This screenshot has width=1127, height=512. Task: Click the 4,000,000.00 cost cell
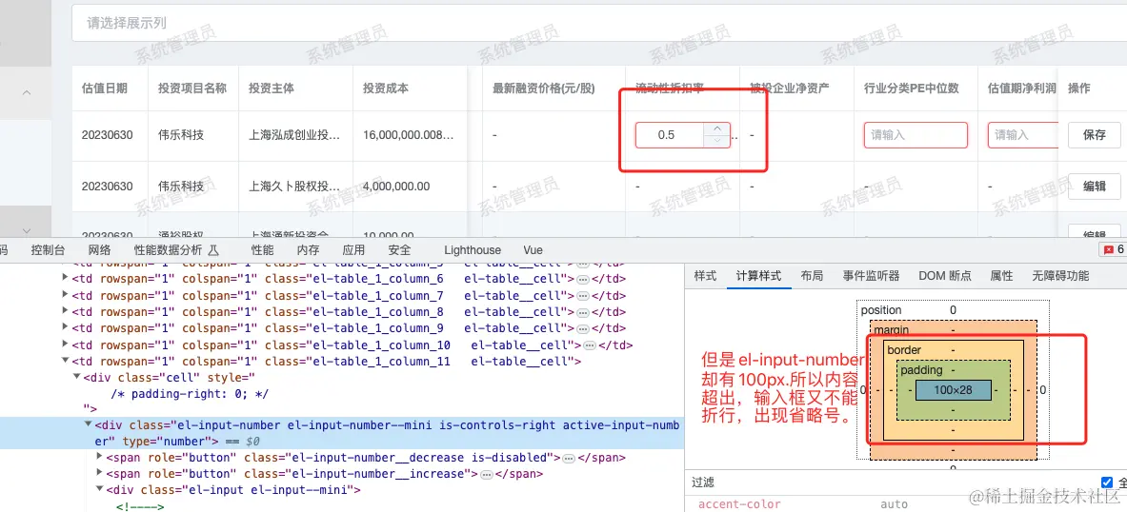396,186
